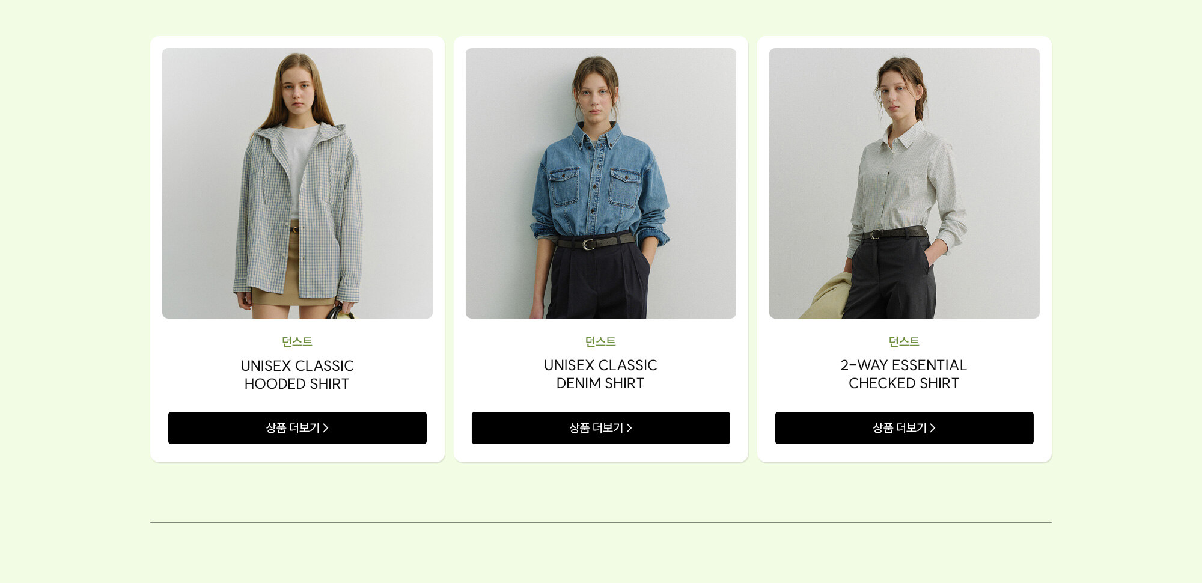Select the 2-WAY ESSENTIAL CHECKED SHIRT title

905,374
